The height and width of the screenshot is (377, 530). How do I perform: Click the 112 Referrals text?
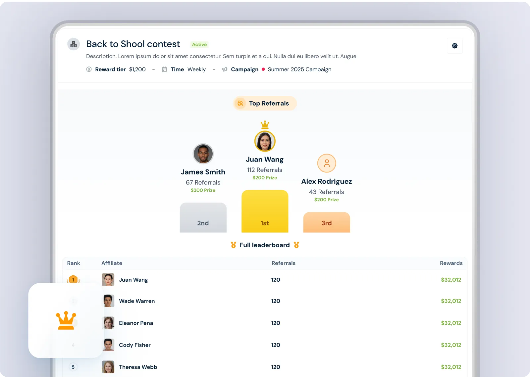click(265, 170)
